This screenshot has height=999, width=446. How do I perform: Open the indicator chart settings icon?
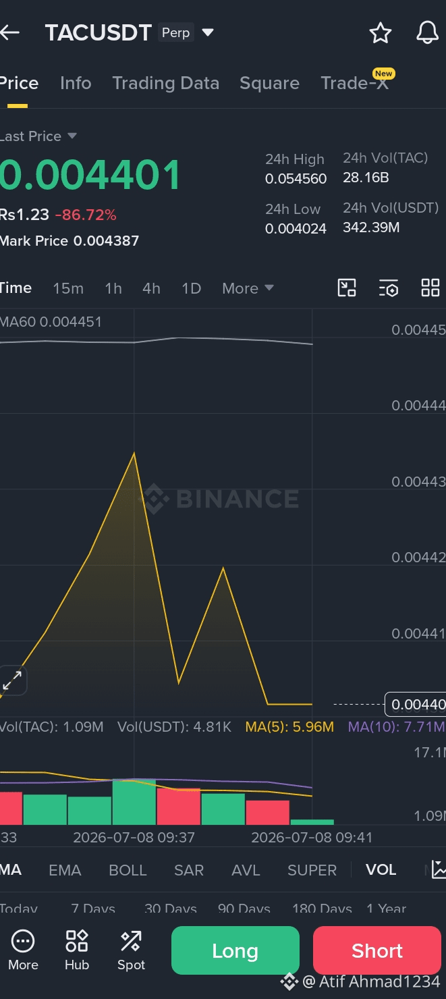(x=438, y=869)
